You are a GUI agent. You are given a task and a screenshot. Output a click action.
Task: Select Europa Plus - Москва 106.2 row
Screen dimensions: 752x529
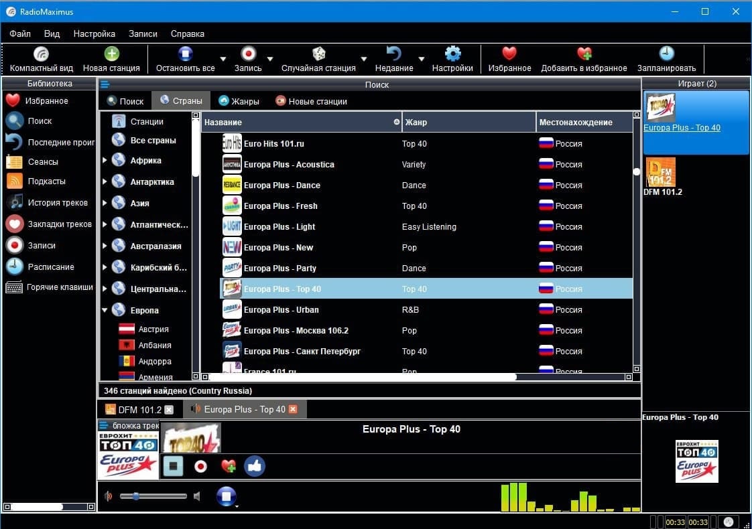(x=426, y=330)
